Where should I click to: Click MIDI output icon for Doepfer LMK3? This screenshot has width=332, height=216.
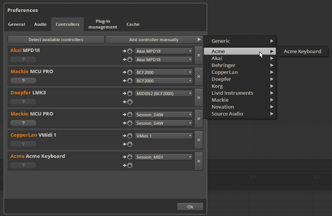point(127,102)
